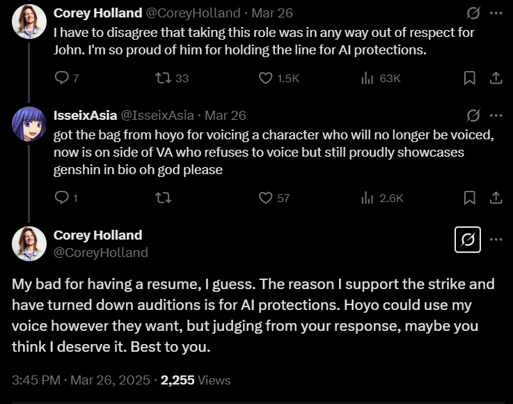The image size is (513, 404).
Task: Open Grok icon on first tweet
Action: (x=473, y=13)
